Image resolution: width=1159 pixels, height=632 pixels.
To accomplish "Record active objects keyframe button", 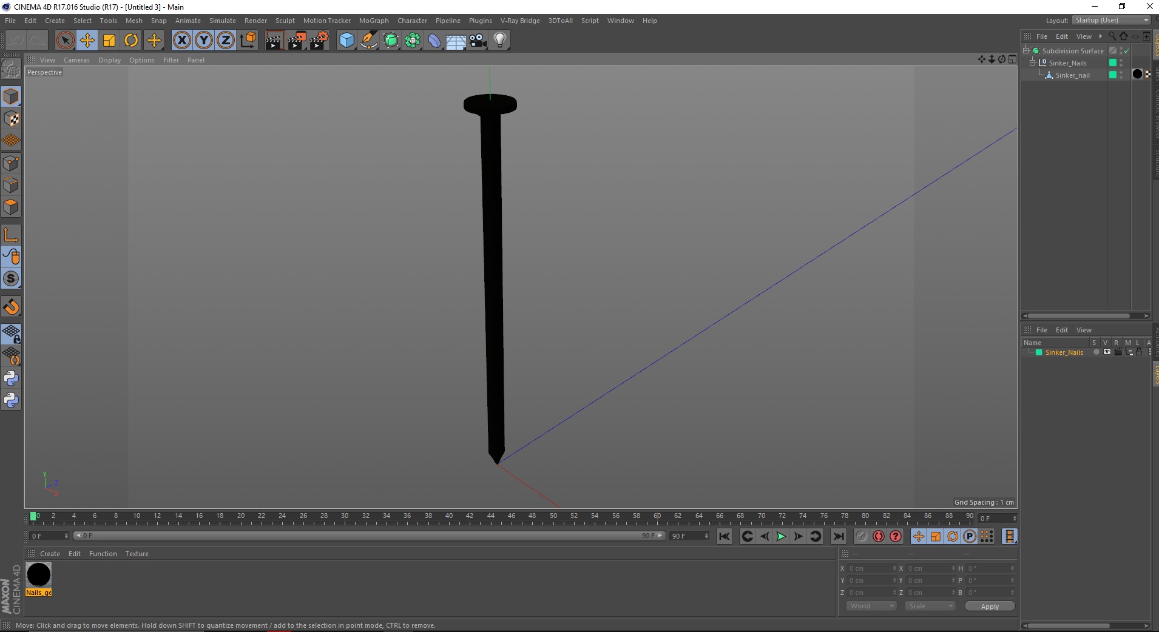I will point(861,536).
